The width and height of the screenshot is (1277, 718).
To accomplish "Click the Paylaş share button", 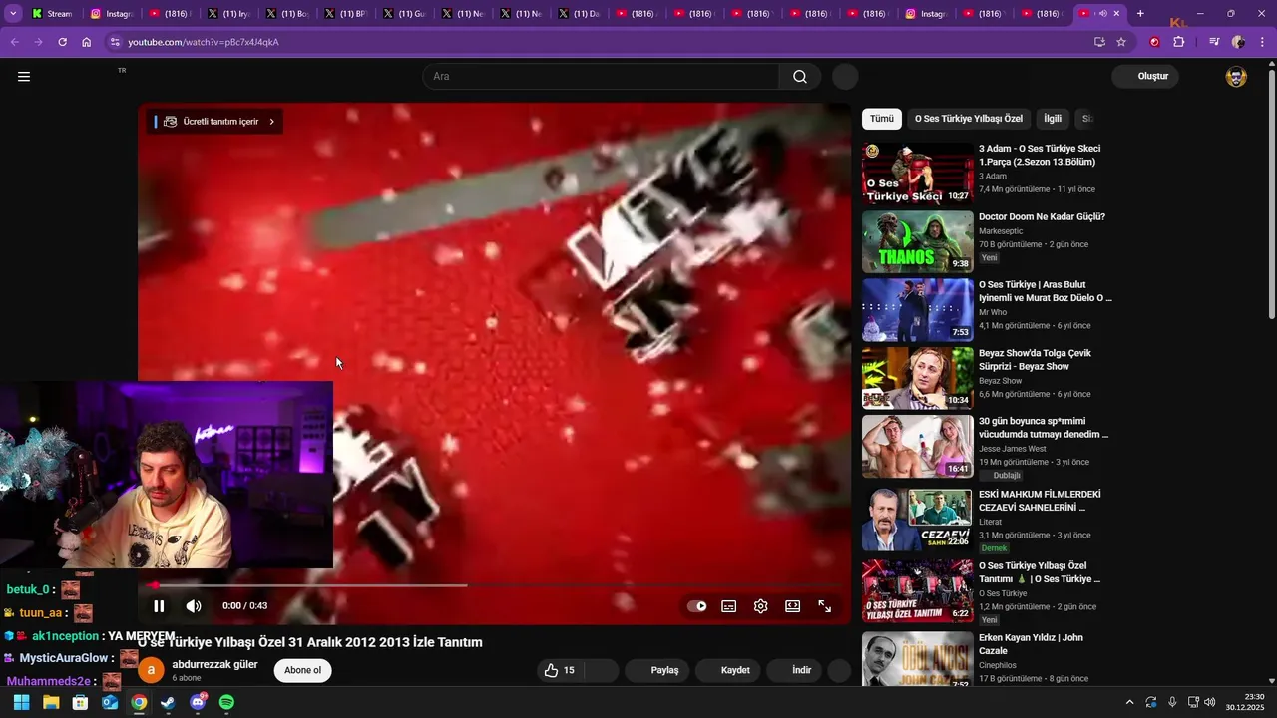I will [x=655, y=670].
